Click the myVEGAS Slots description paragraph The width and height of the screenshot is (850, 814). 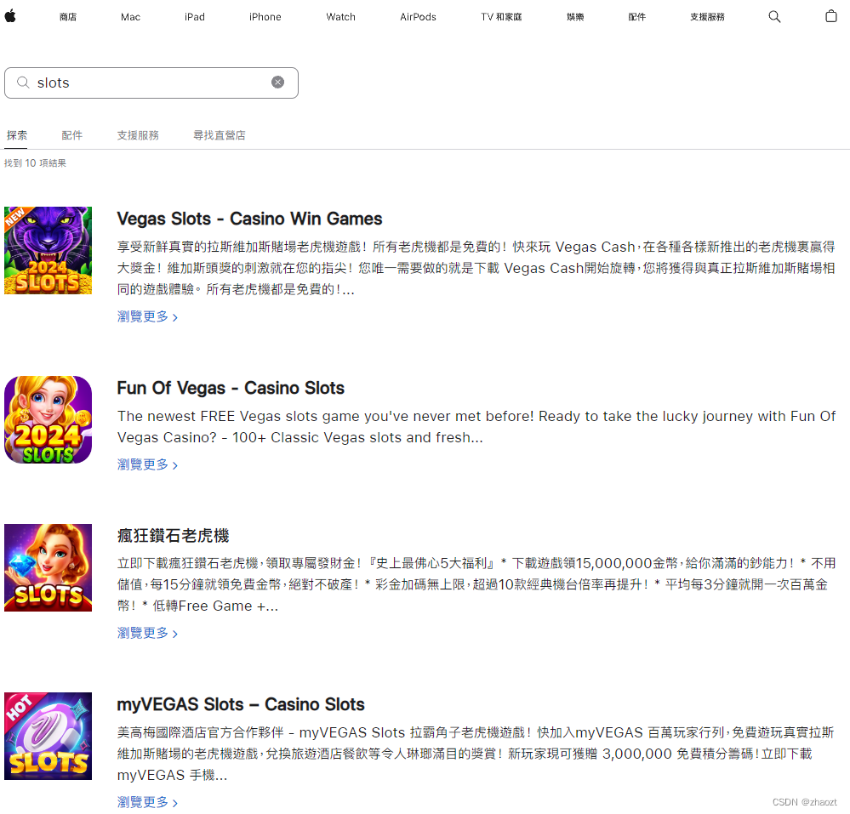pyautogui.click(x=476, y=754)
